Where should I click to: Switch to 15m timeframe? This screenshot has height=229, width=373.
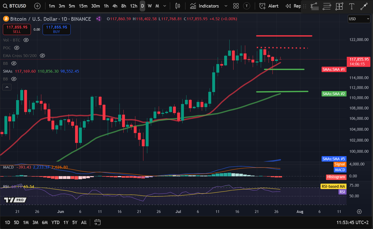coord(83,6)
